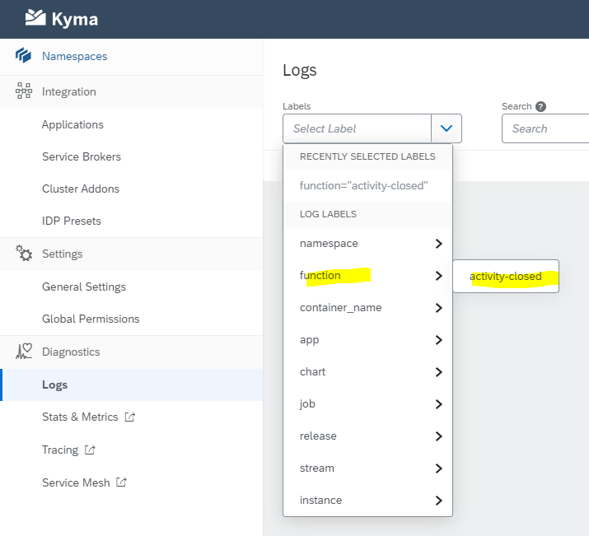Screen dimensions: 589x536
Task: Open Global Permissions settings
Action: click(91, 319)
